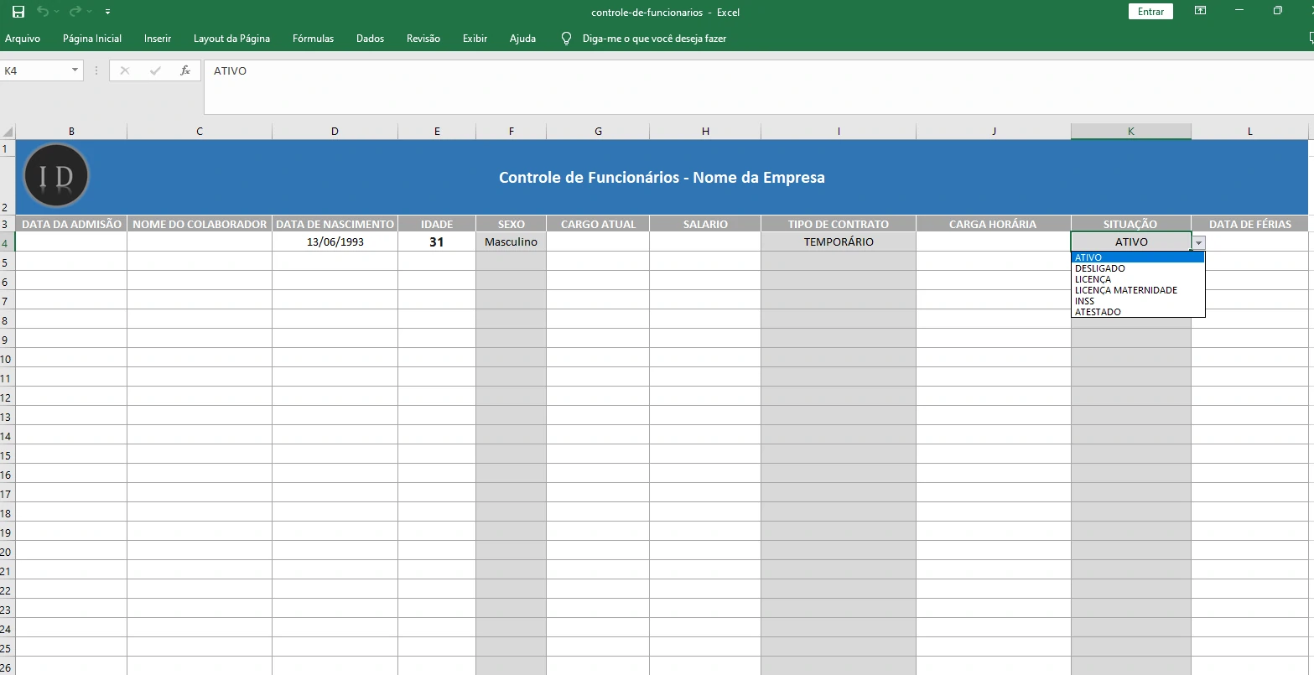Switch to the Revisão tab
The image size is (1314, 675).
(423, 38)
